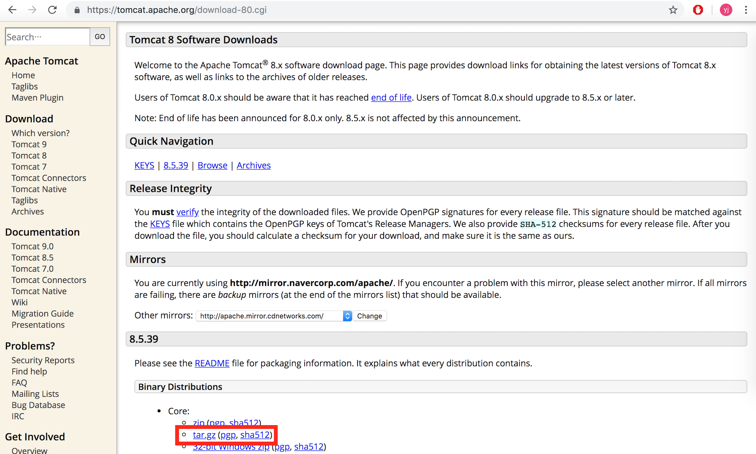The width and height of the screenshot is (756, 454).
Task: Click the browser back arrow
Action: [12, 10]
